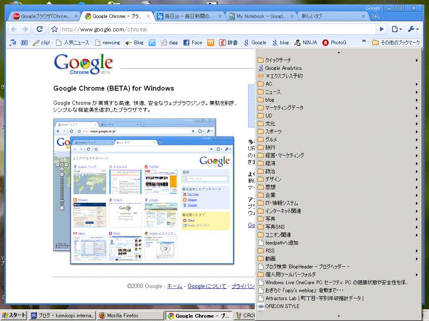Switch to the My Notebook tab
429x321 pixels.
(261, 16)
